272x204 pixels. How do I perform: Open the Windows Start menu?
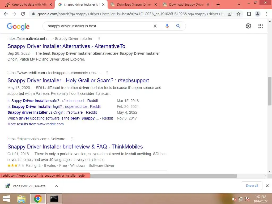(6, 199)
